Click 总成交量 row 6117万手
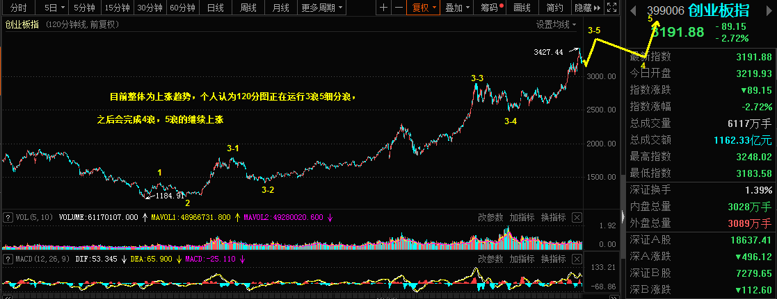The width and height of the screenshot is (777, 299). (700, 123)
